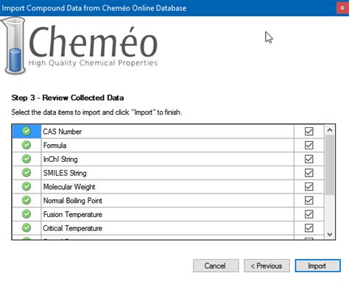Click the green check icon beside Formula
349x281 pixels.
pos(27,145)
